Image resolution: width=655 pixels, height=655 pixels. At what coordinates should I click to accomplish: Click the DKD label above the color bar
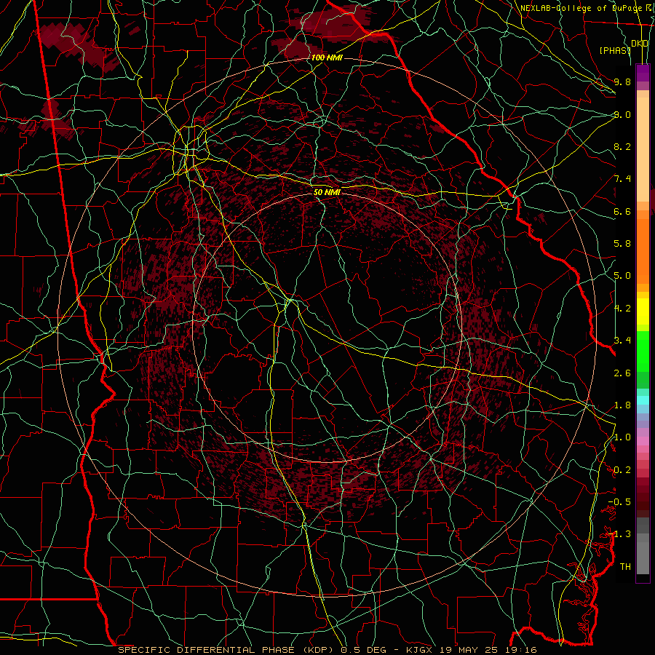tap(640, 44)
